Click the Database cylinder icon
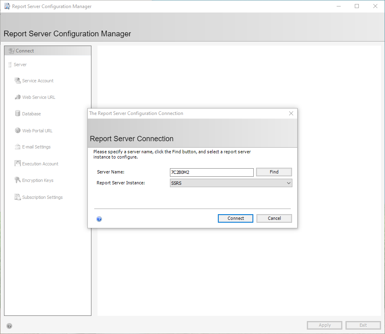The width and height of the screenshot is (385, 334). 17,114
